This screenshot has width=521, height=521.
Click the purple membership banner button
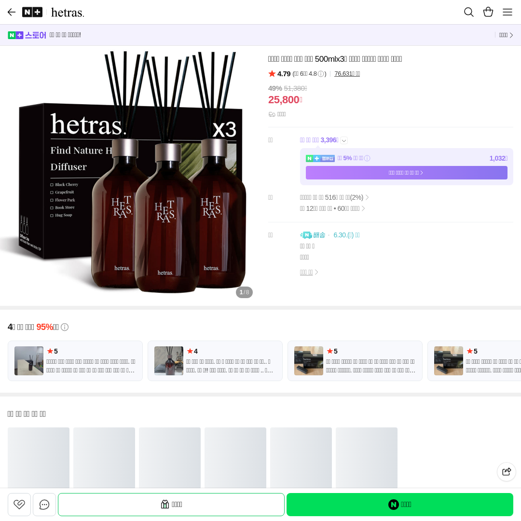(406, 173)
